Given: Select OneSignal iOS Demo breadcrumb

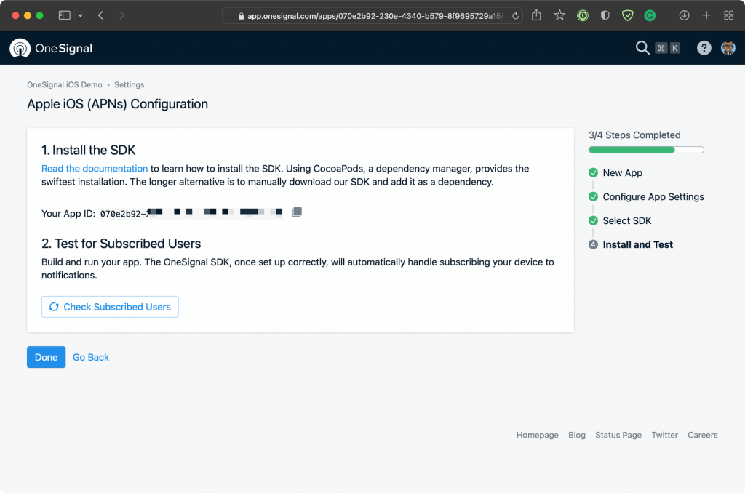Looking at the screenshot, I should [65, 84].
